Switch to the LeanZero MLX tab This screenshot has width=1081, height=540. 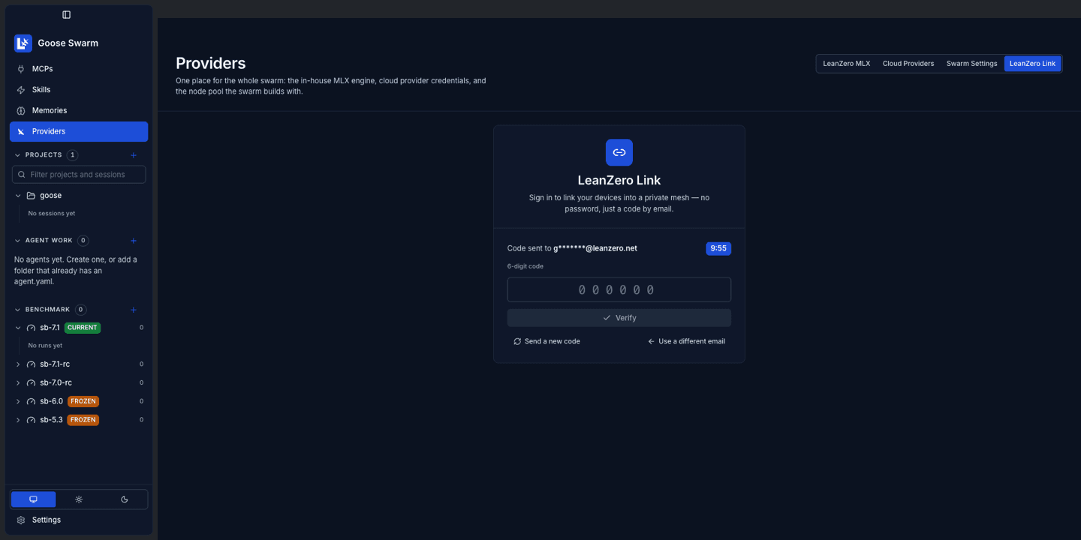click(x=847, y=64)
